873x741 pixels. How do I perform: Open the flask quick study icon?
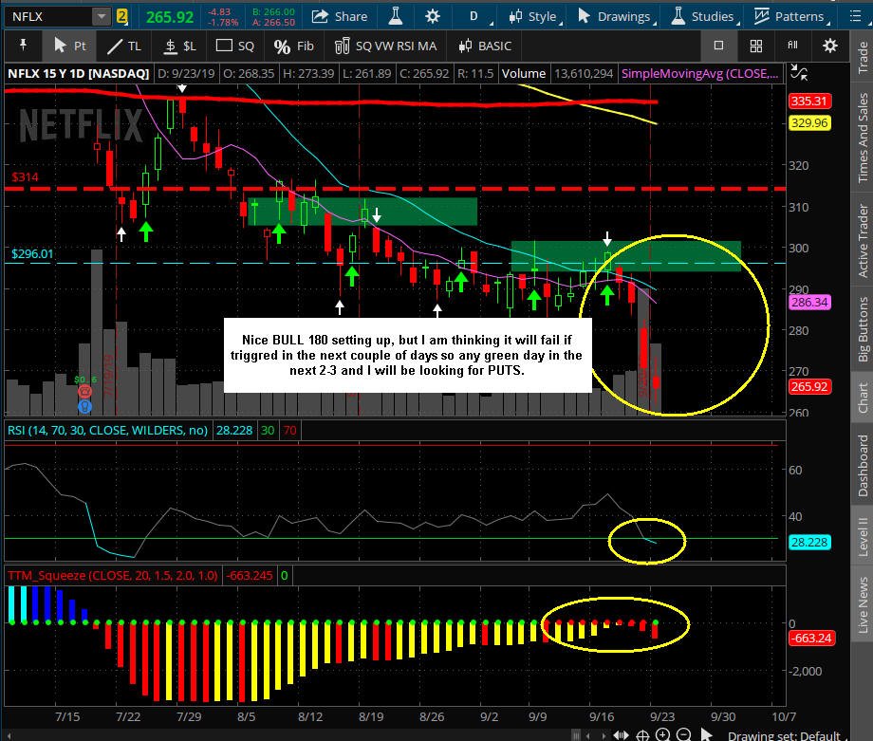[x=396, y=16]
